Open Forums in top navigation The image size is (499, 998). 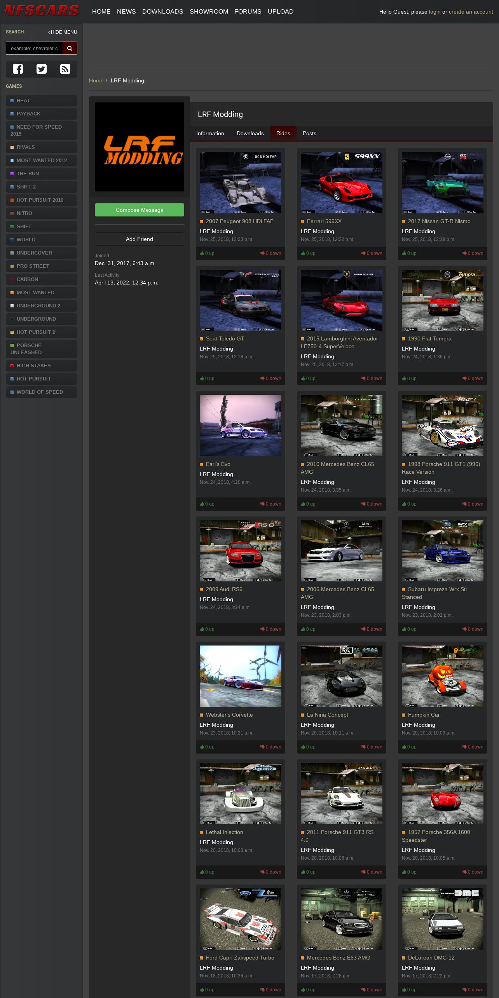(248, 12)
